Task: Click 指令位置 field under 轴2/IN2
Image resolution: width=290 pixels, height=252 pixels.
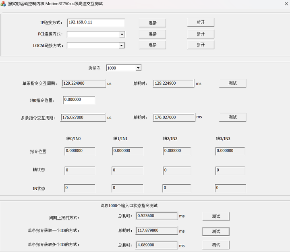Action: [177, 151]
